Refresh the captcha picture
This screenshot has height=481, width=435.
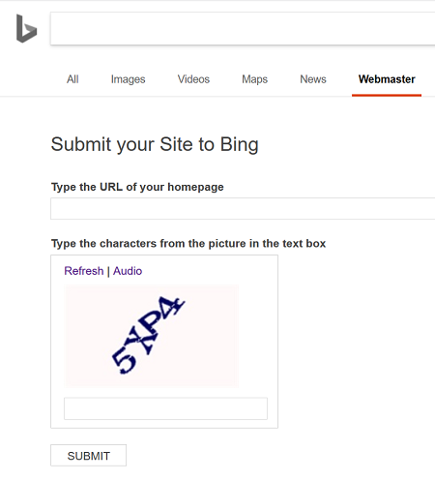(84, 271)
